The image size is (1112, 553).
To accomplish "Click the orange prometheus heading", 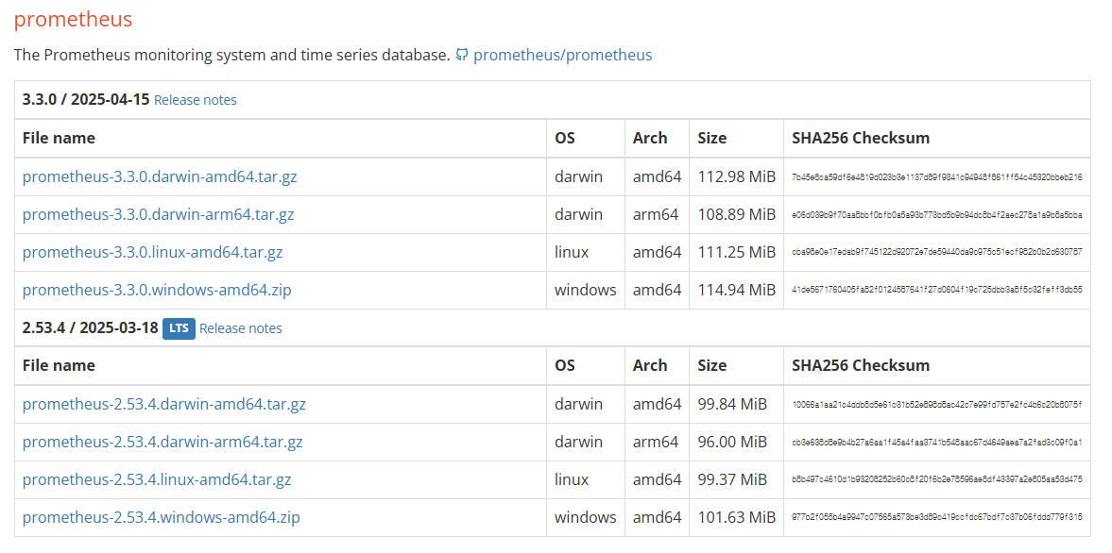I will tap(73, 19).
